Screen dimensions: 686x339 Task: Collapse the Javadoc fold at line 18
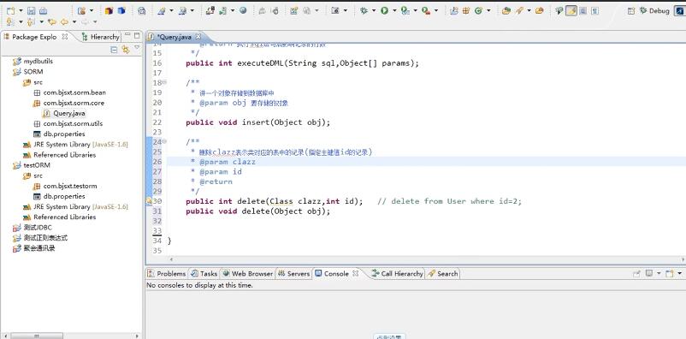point(164,82)
